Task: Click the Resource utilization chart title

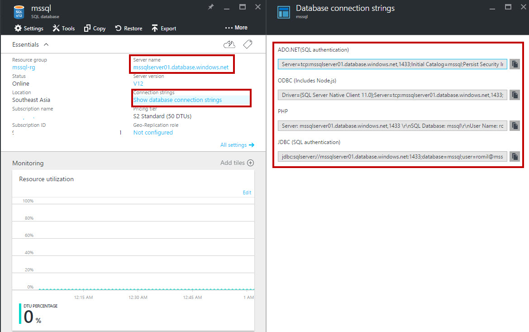Action: (x=46, y=179)
